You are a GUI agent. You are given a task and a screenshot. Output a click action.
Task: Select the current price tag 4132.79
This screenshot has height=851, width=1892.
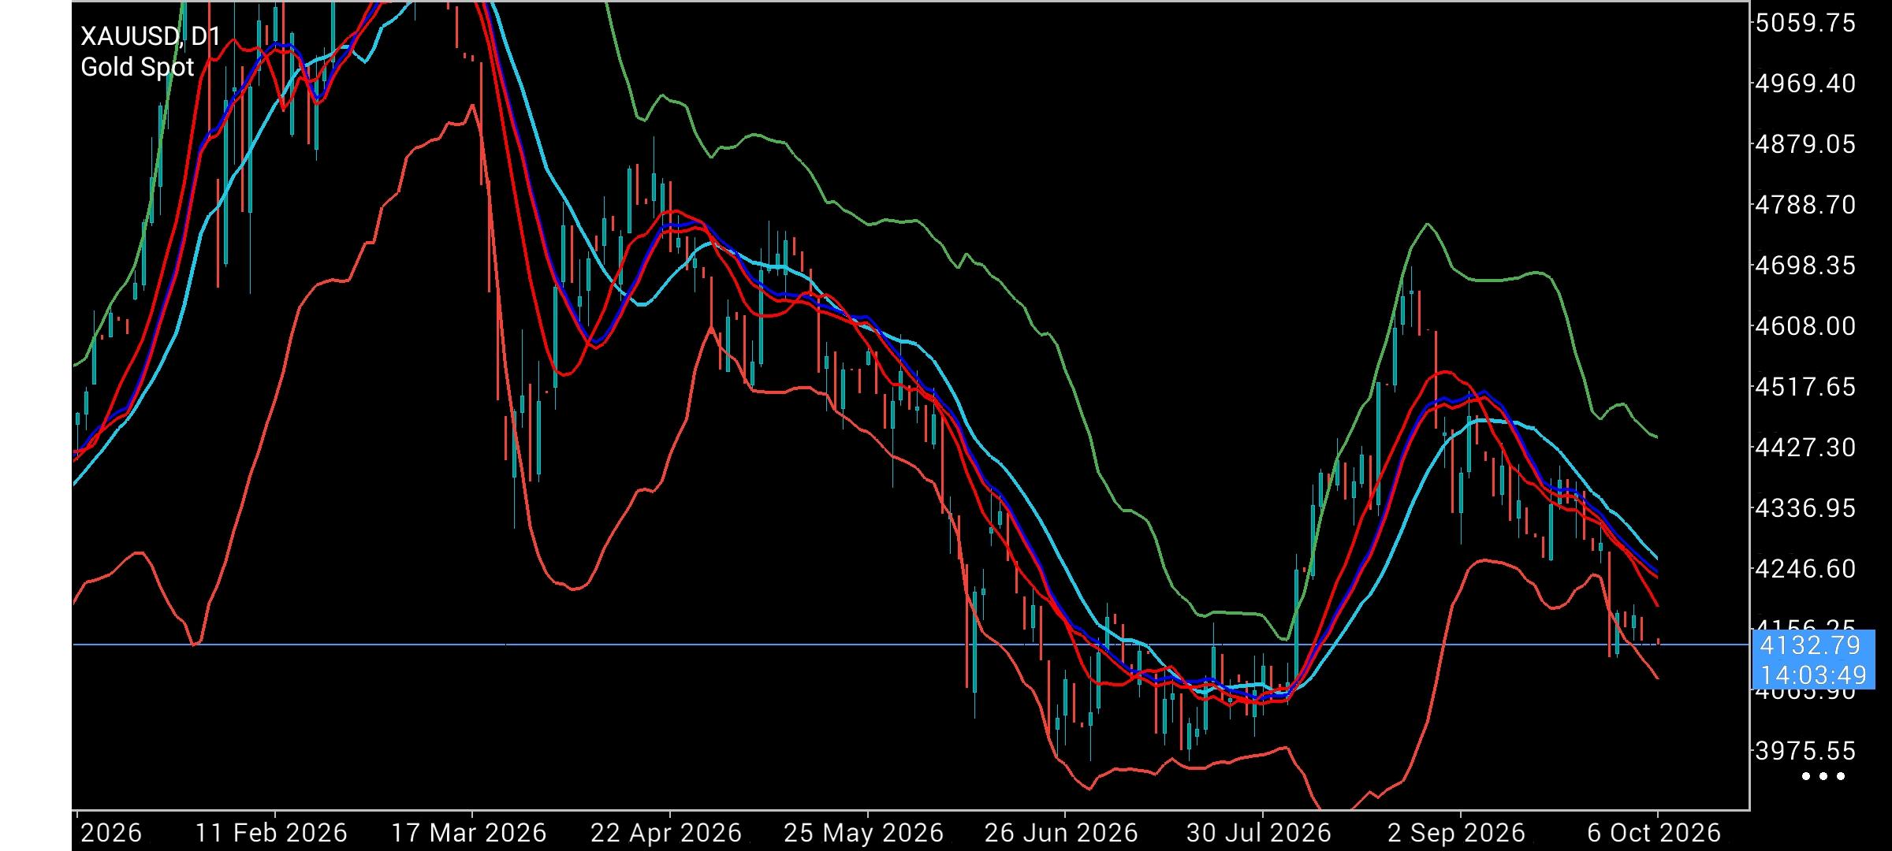pyautogui.click(x=1810, y=645)
